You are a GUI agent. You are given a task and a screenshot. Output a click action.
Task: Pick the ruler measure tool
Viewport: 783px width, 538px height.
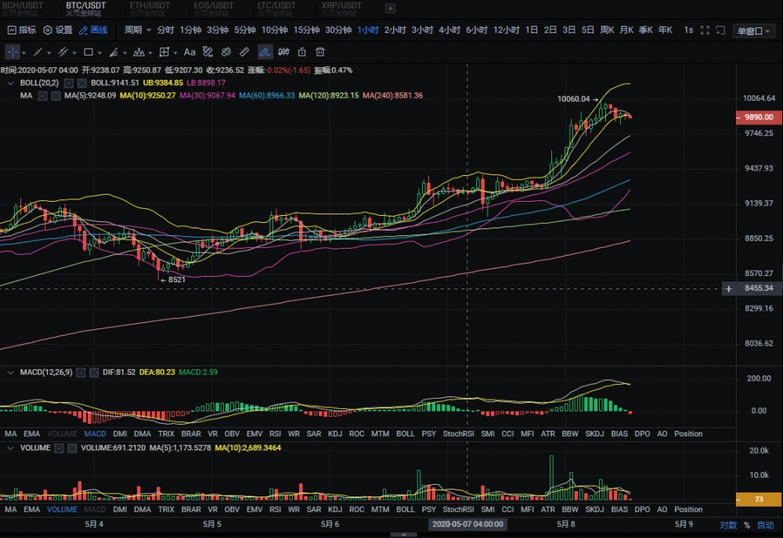pos(244,52)
